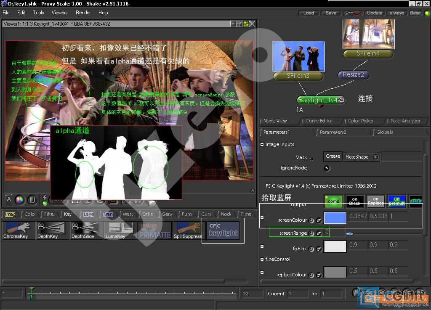The width and height of the screenshot is (431, 310).
Task: Set output mode to comp
Action: (x=333, y=201)
